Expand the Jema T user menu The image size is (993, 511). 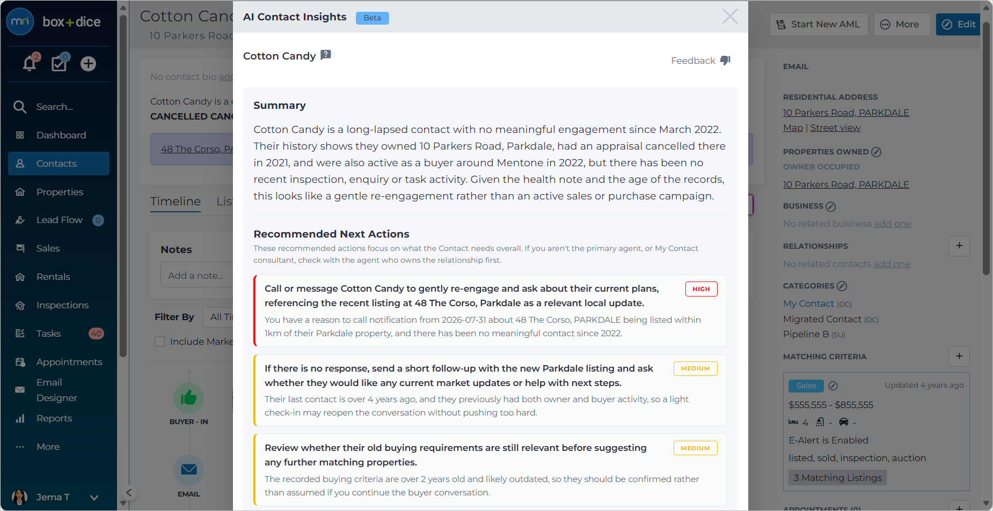click(x=94, y=497)
